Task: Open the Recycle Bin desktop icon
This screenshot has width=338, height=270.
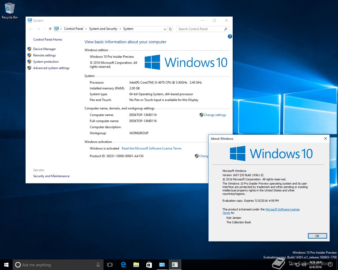Action: coord(10,11)
